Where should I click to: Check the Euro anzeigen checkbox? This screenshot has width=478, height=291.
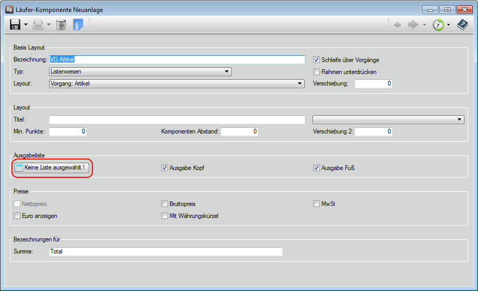pos(17,216)
